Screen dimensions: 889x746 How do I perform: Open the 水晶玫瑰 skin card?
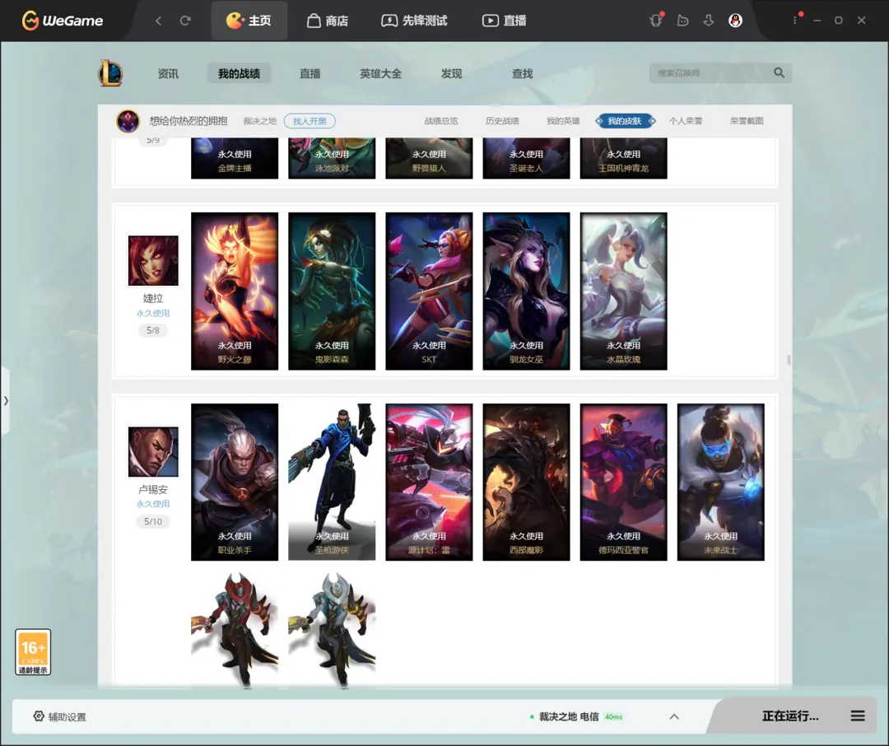[x=624, y=291]
